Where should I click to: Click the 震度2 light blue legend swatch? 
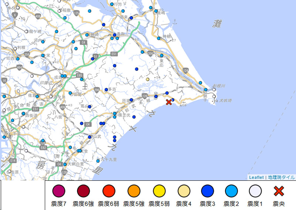coord(232,191)
